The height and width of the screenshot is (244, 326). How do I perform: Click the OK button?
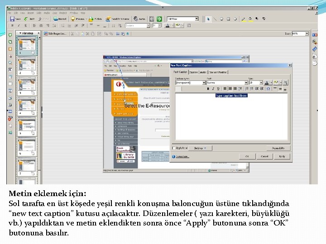coord(247,156)
